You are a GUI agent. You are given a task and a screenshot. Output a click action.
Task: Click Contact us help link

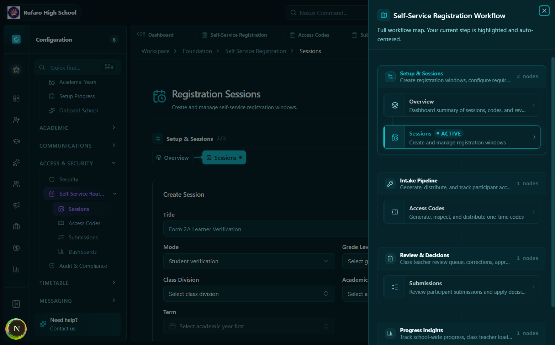(63, 329)
